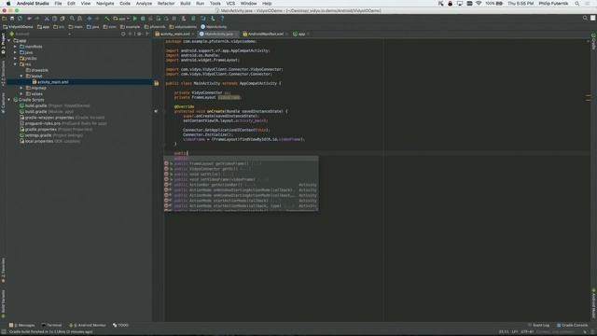
Task: Open the Android project view selector
Action: click(x=40, y=34)
